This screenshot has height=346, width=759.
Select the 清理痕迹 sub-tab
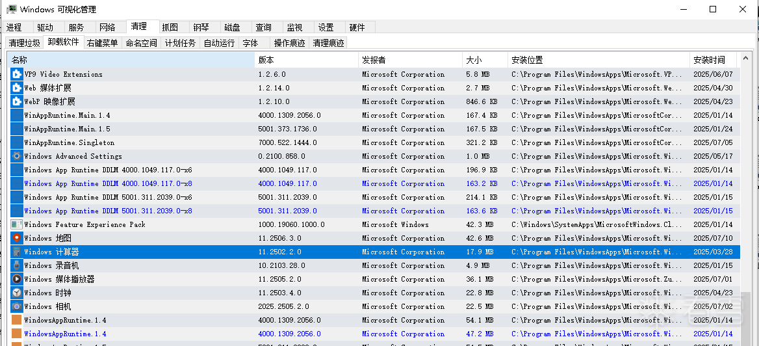coord(328,43)
